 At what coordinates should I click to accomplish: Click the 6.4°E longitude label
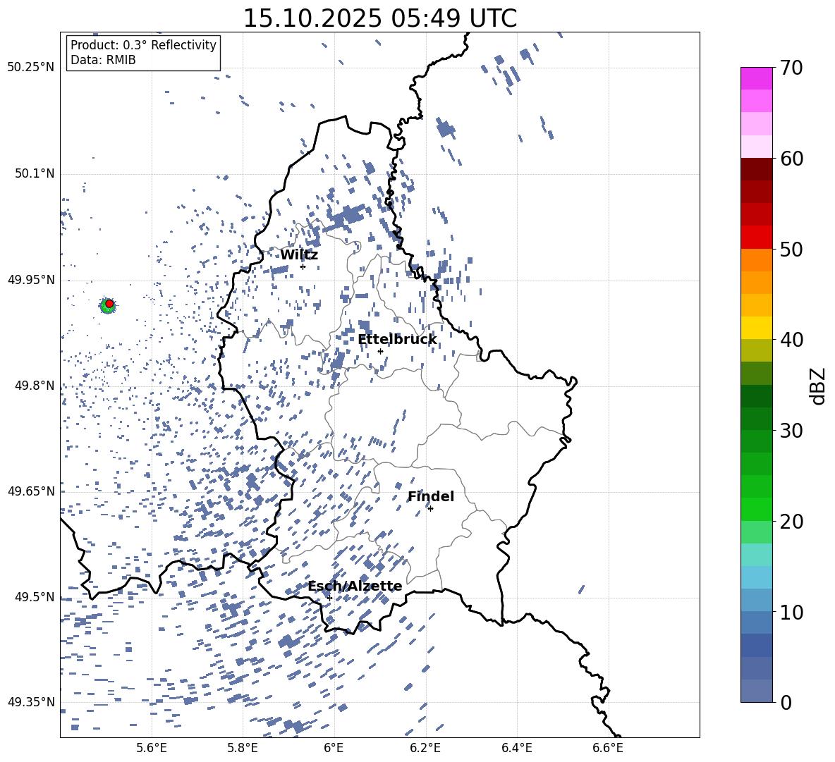click(x=516, y=748)
